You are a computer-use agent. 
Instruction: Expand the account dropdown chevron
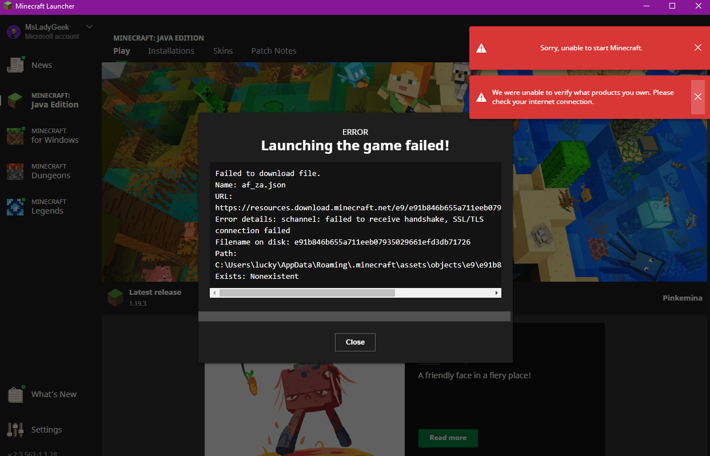(89, 27)
